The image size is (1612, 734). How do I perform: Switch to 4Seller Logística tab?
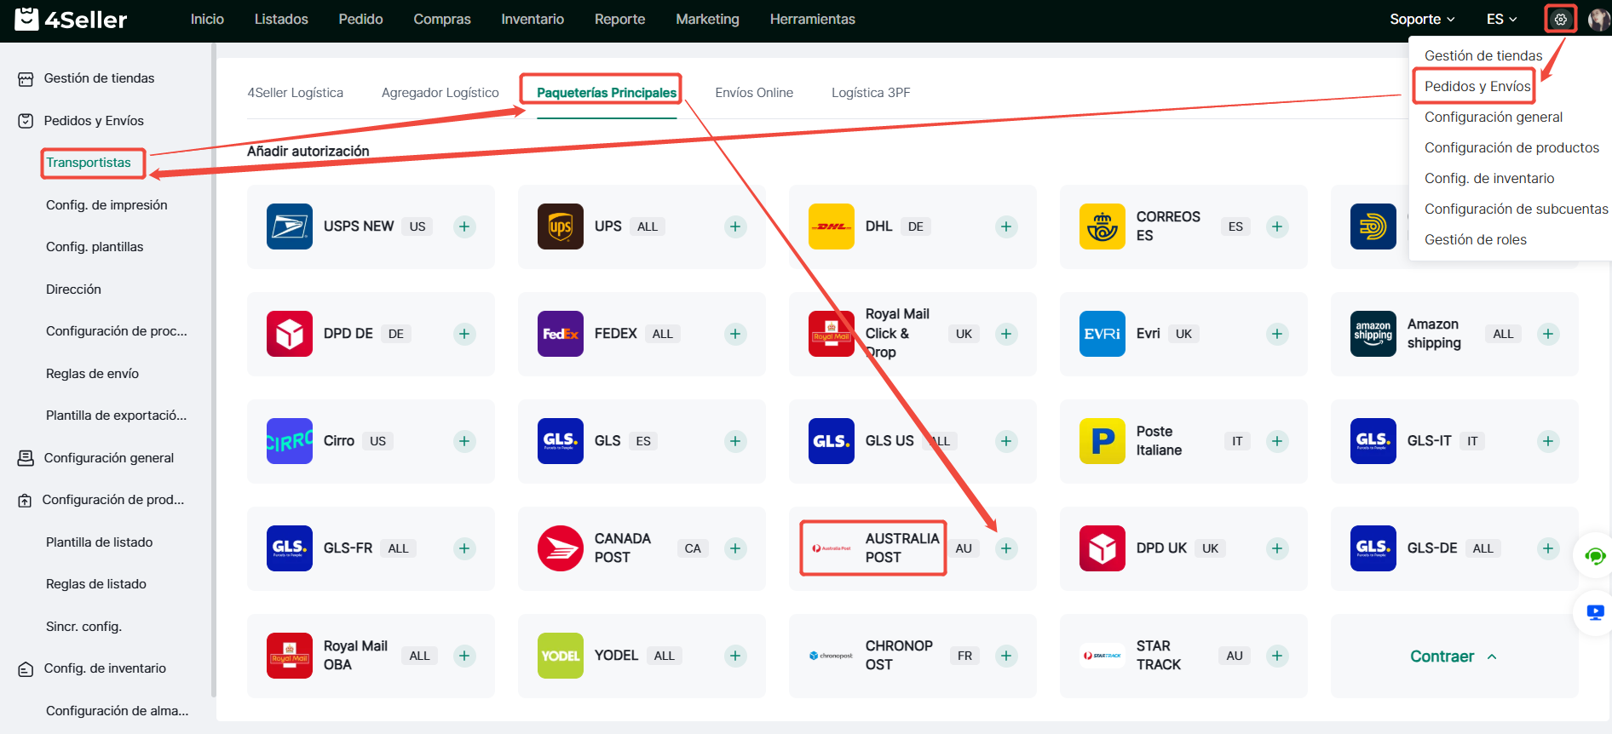(296, 93)
